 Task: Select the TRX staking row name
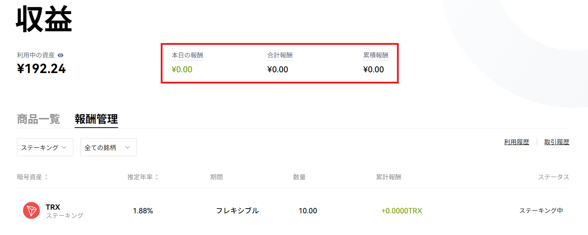(x=53, y=207)
